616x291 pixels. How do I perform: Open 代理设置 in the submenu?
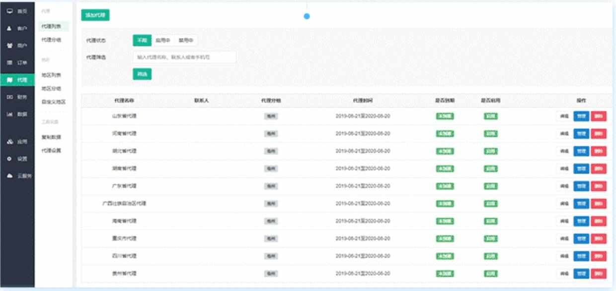pos(52,150)
